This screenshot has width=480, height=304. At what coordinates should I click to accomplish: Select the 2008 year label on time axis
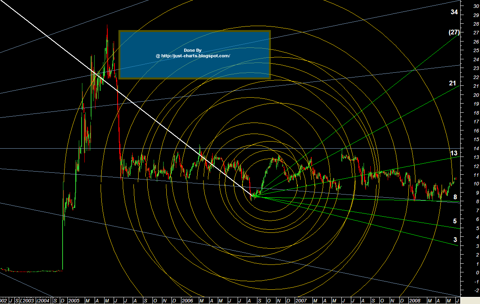pos(414,301)
